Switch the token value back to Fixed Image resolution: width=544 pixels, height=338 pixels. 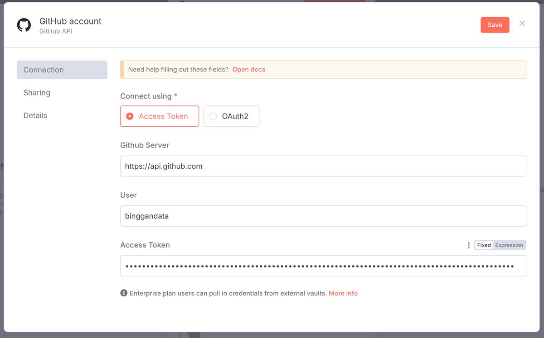pos(483,245)
